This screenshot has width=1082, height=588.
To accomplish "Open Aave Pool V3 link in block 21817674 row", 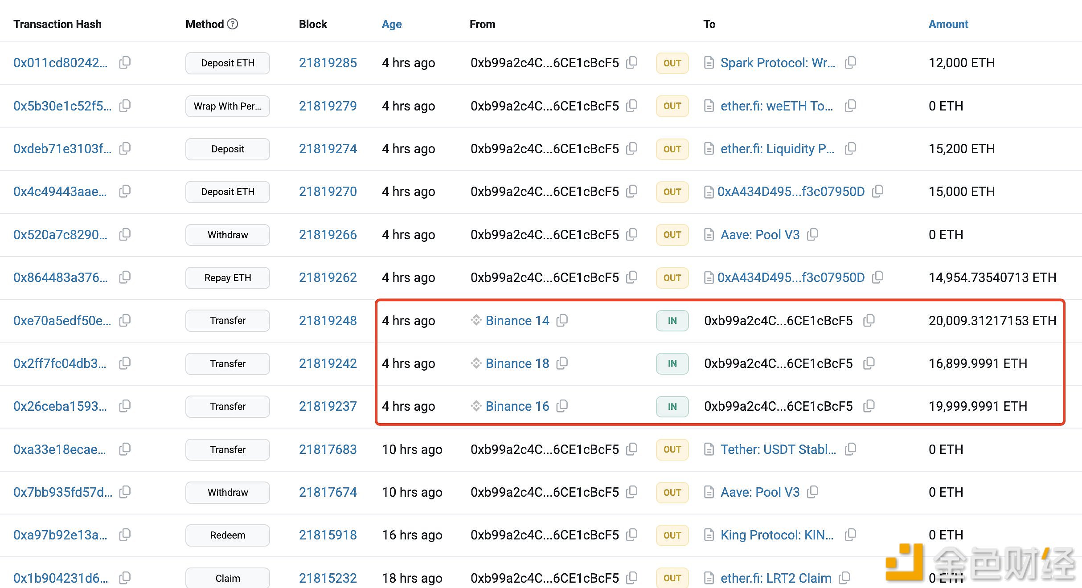I will tap(760, 492).
